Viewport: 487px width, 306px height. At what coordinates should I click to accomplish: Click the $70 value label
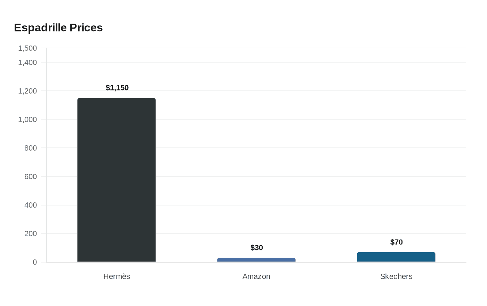pos(397,242)
